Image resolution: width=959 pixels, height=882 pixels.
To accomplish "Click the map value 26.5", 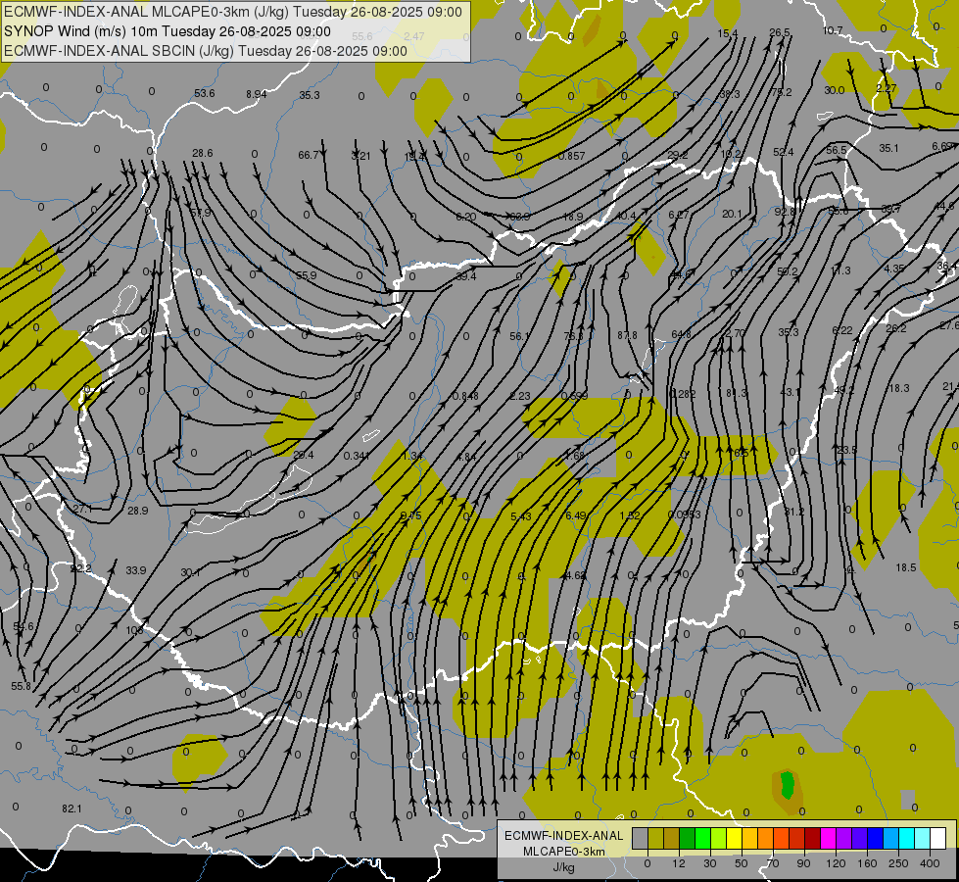I will [780, 32].
